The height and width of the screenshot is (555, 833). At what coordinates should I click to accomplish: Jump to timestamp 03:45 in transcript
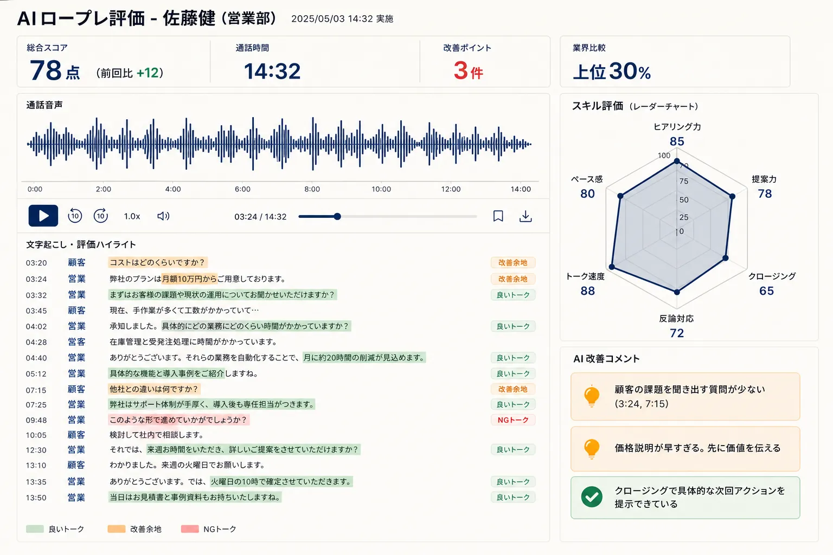coord(36,311)
